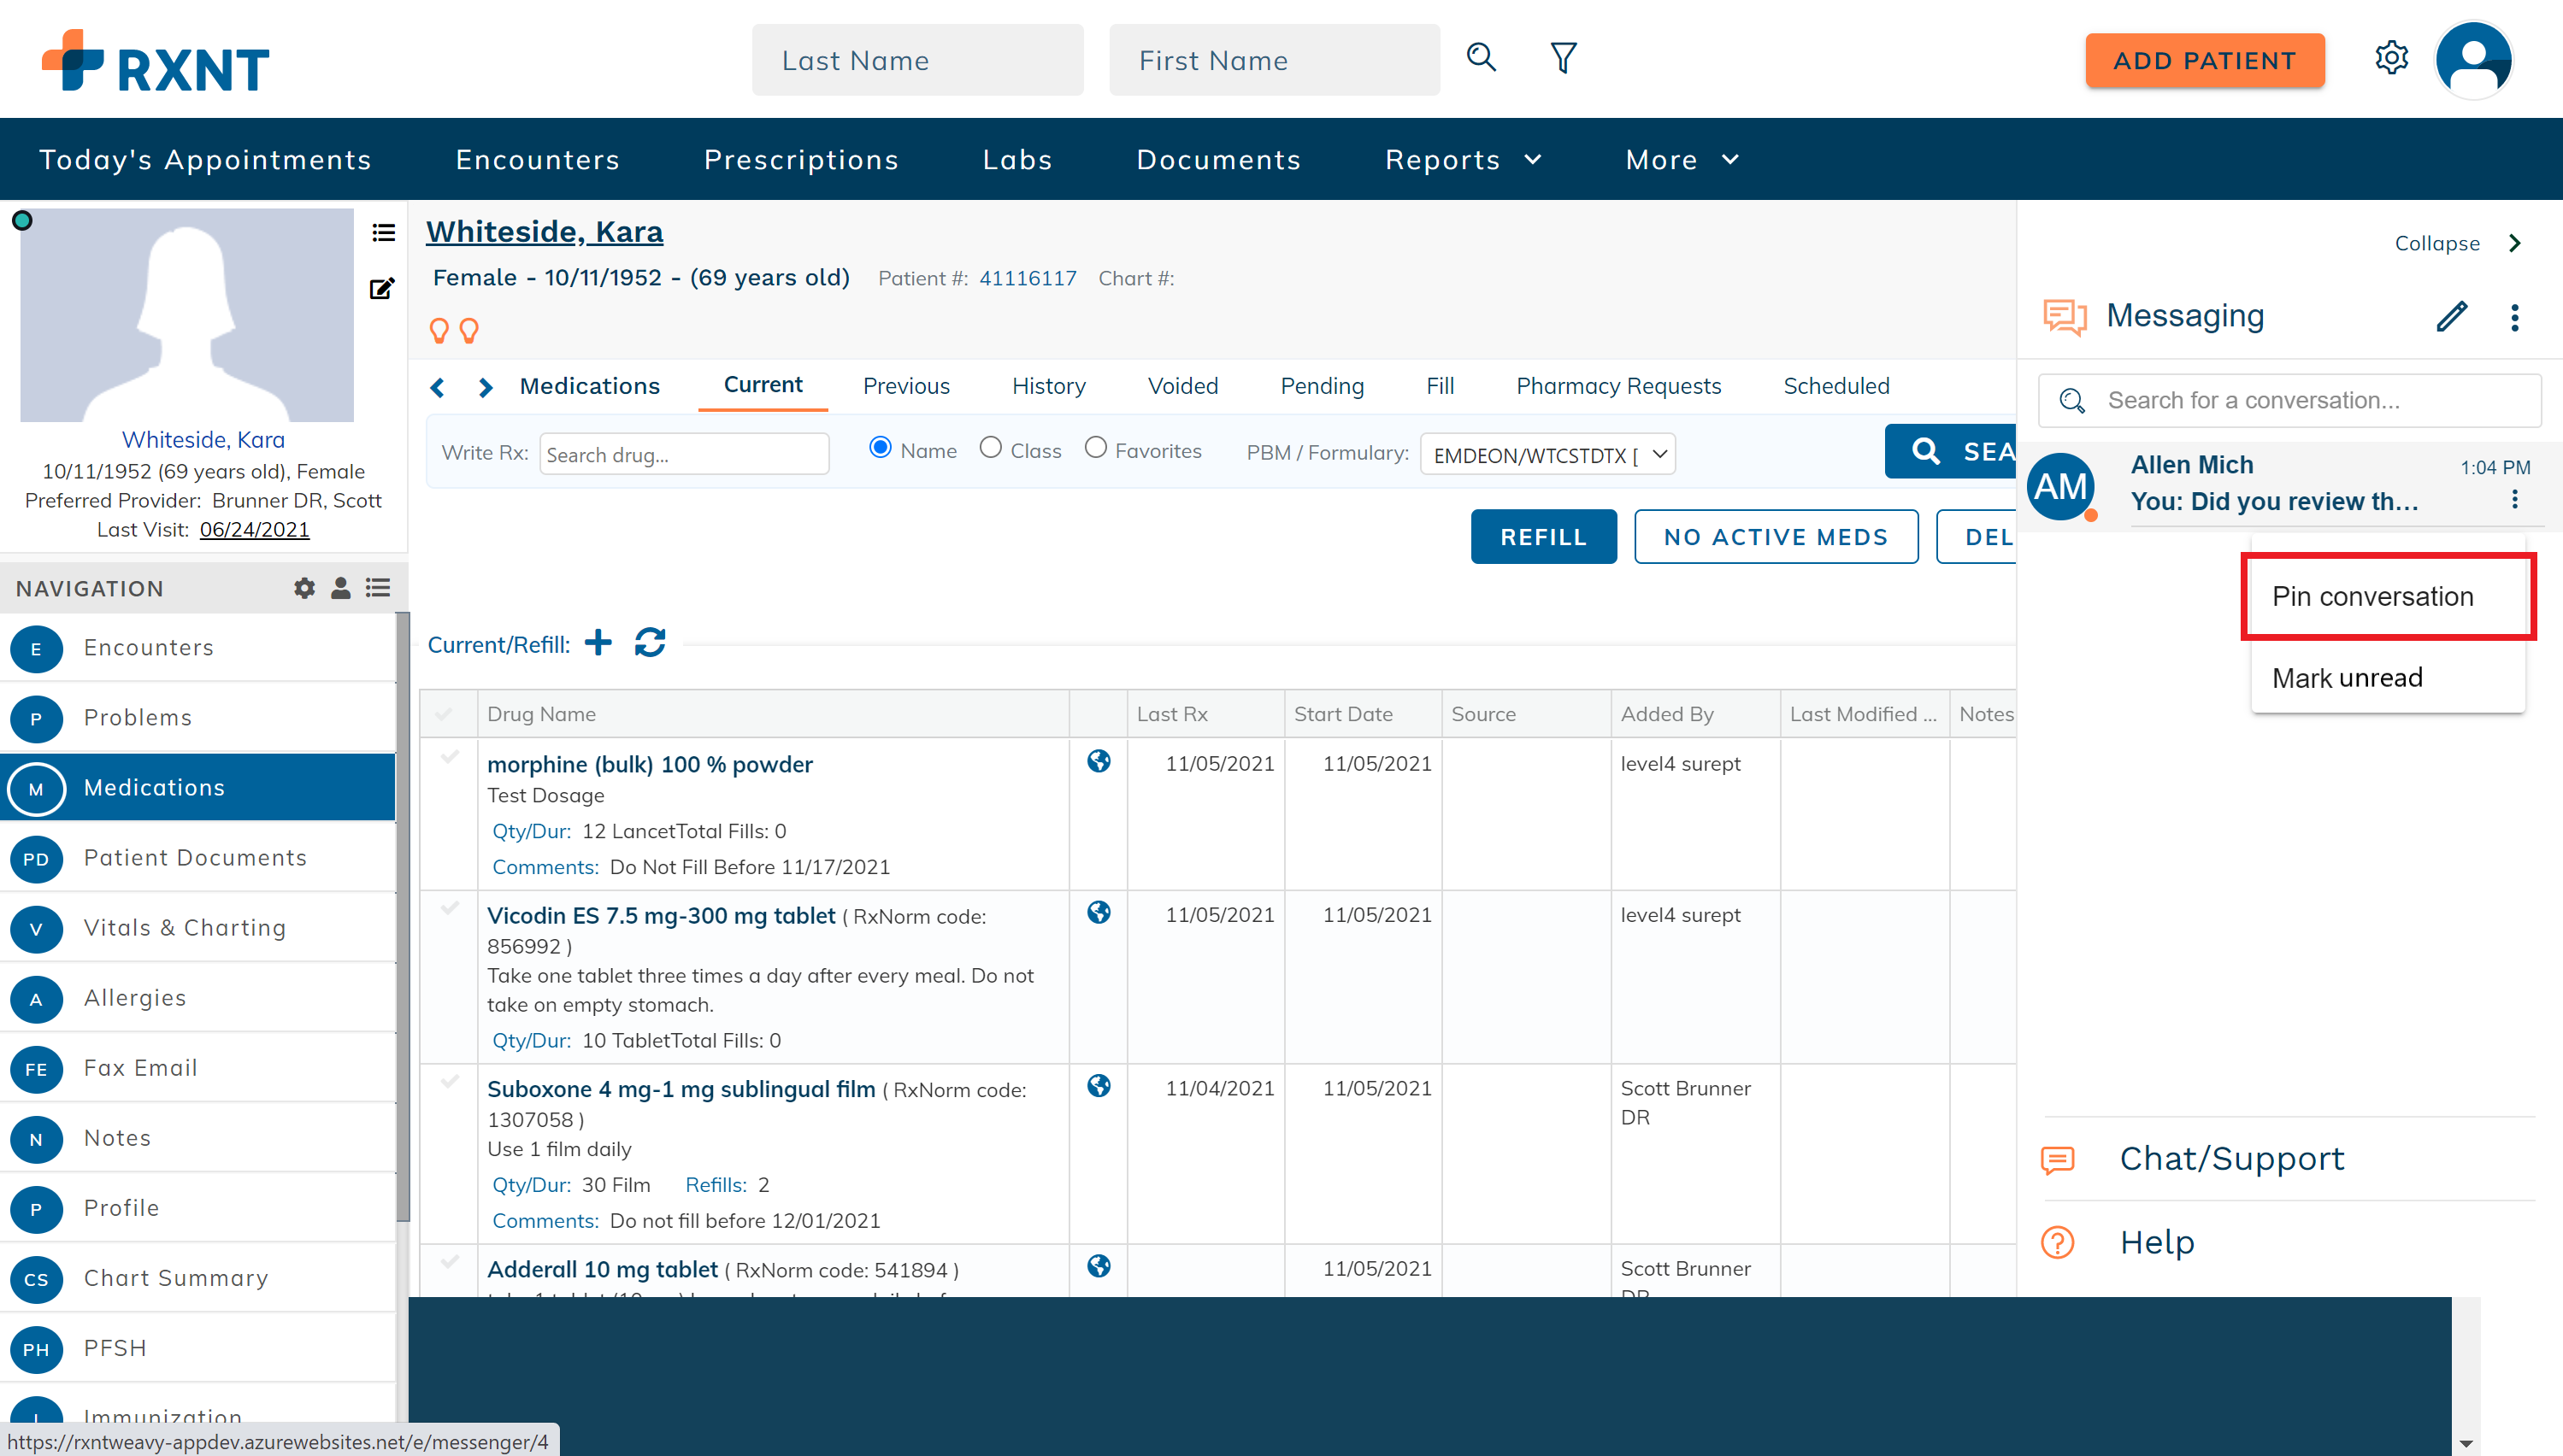This screenshot has width=2563, height=1456.
Task: Expand the PBM / Formulary dropdown
Action: tap(1547, 454)
